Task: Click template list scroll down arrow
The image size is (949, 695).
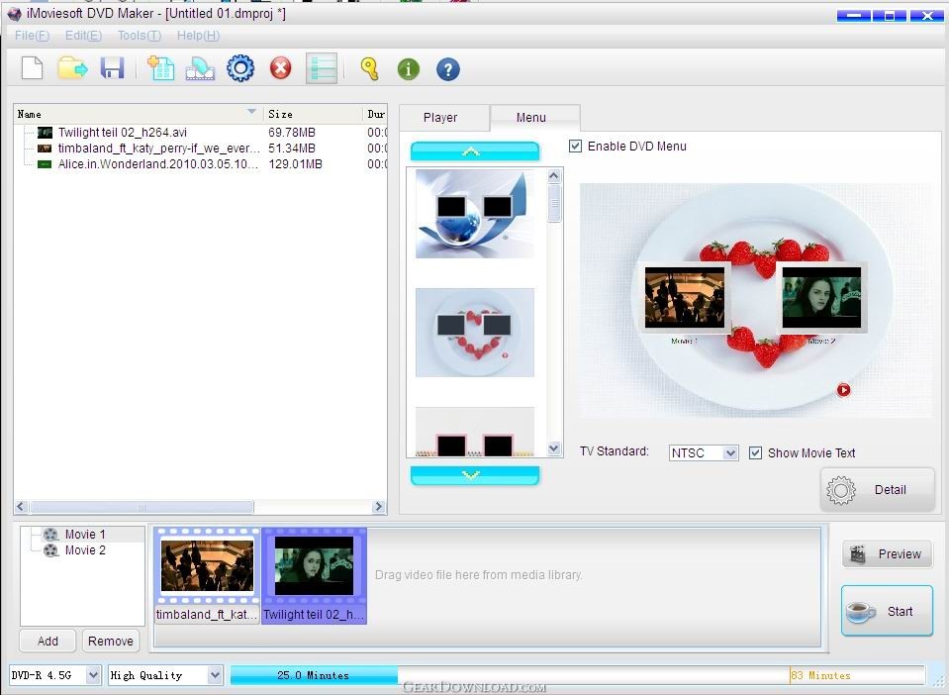Action: (554, 448)
